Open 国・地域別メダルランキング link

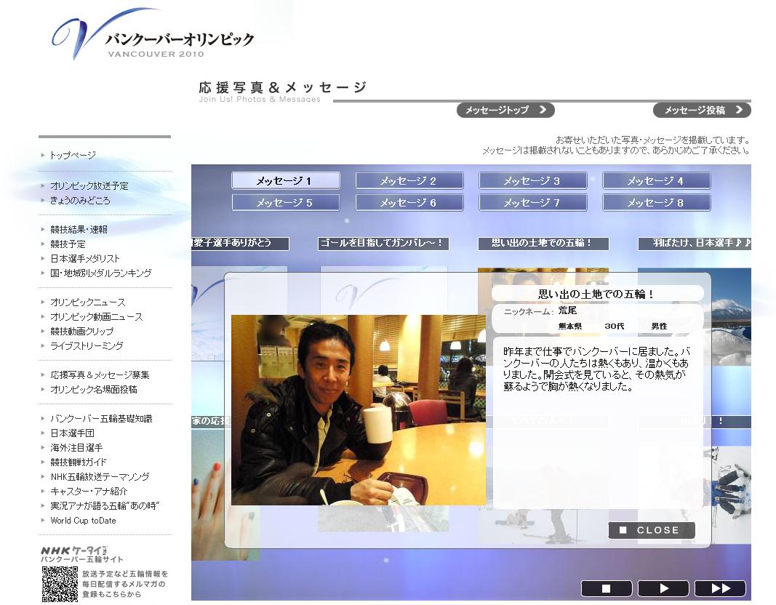[101, 273]
